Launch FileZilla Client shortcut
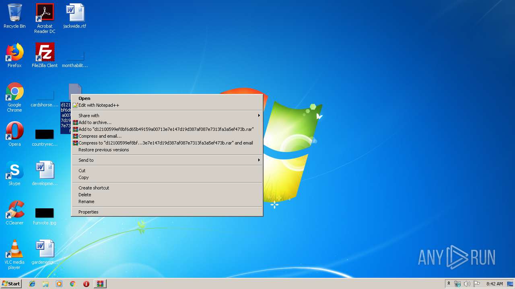The width and height of the screenshot is (515, 289). click(45, 55)
